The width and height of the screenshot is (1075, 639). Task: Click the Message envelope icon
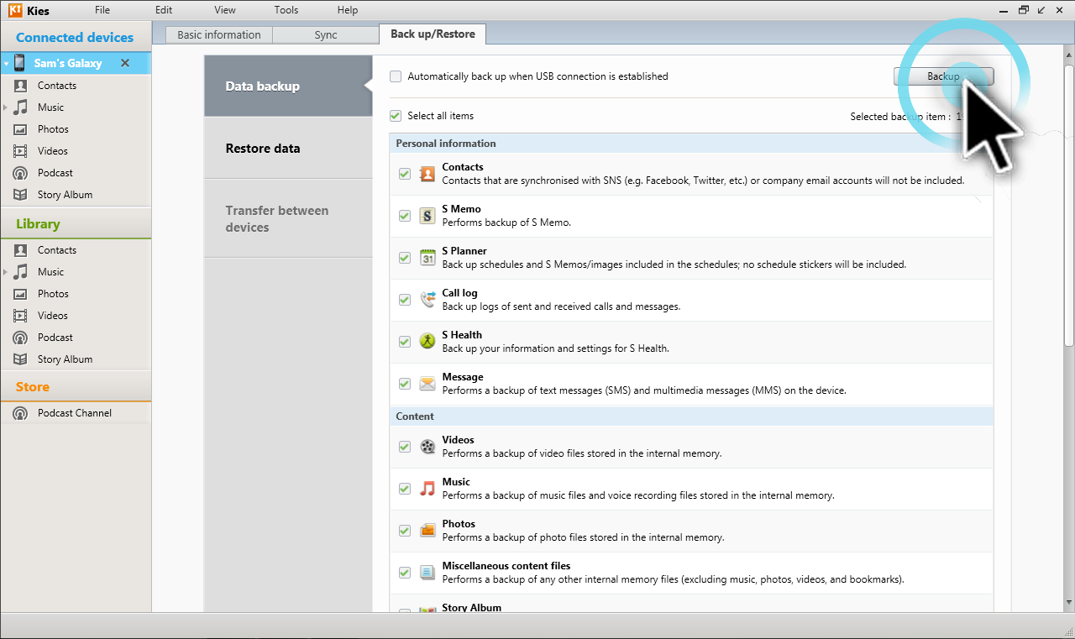click(427, 384)
